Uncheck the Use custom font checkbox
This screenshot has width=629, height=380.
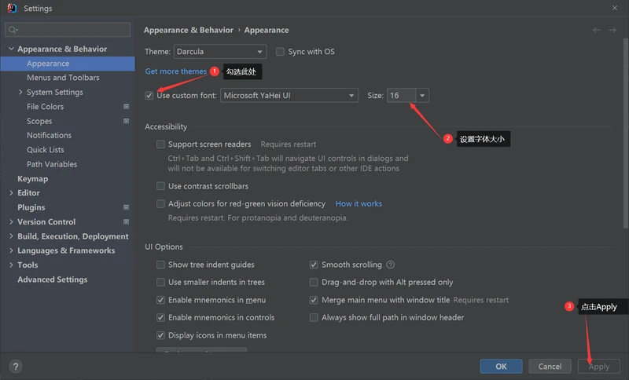click(149, 96)
